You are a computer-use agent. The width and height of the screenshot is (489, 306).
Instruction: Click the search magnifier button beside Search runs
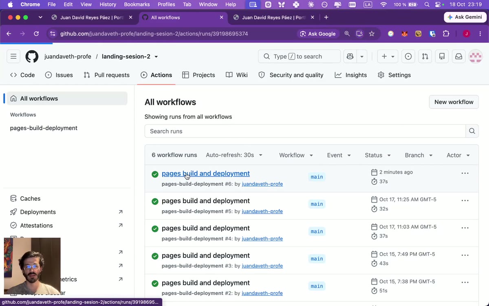click(x=472, y=131)
